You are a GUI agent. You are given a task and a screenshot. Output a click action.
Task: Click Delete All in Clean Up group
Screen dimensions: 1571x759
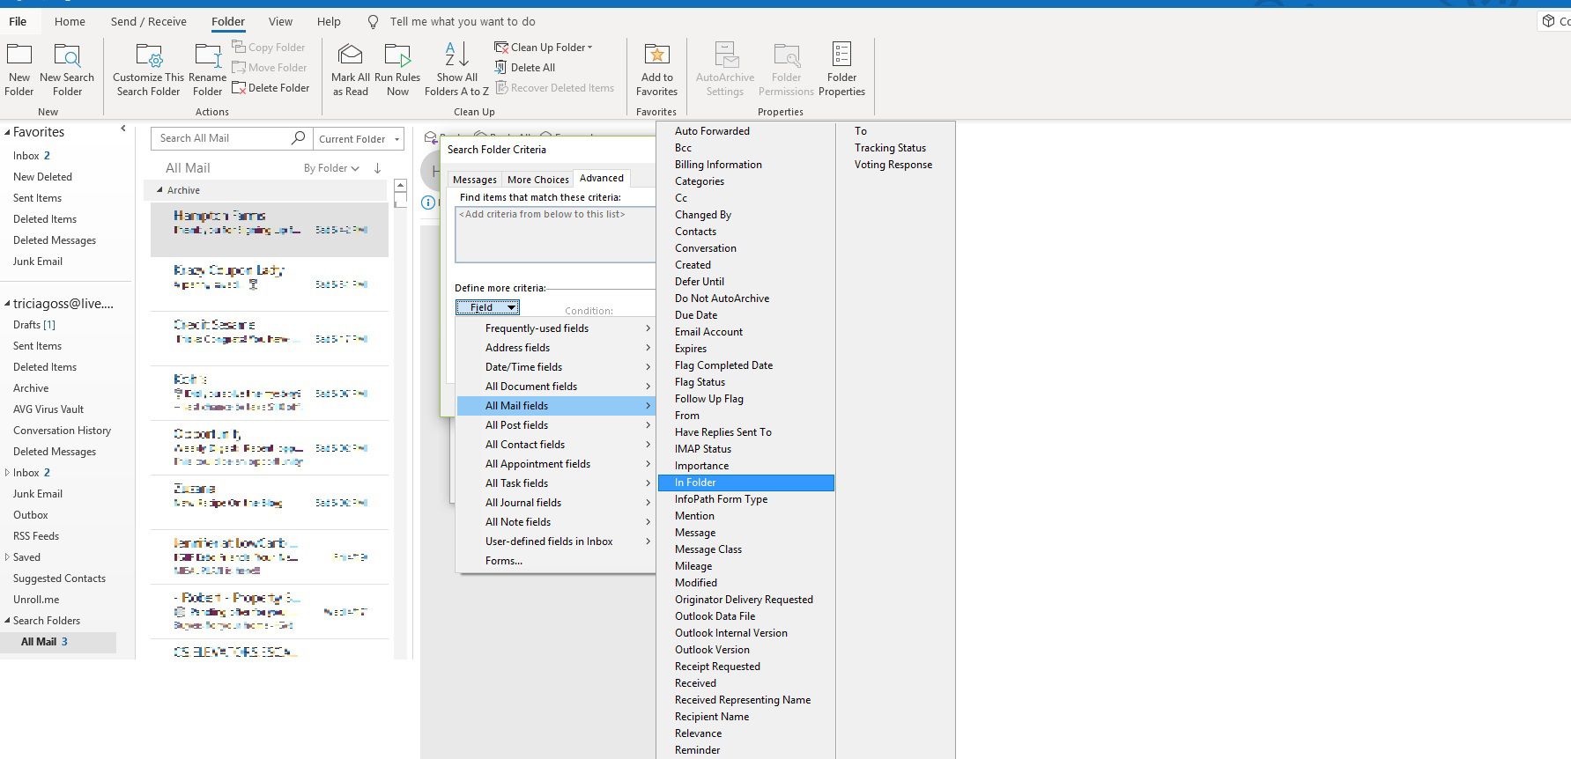tap(525, 68)
